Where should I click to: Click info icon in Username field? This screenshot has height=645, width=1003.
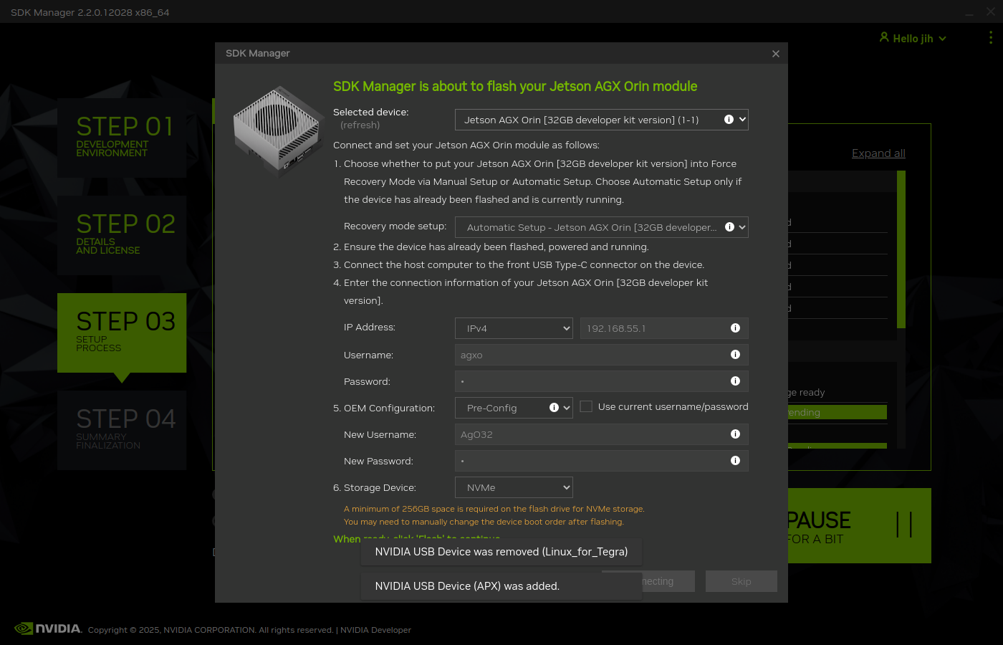735,355
